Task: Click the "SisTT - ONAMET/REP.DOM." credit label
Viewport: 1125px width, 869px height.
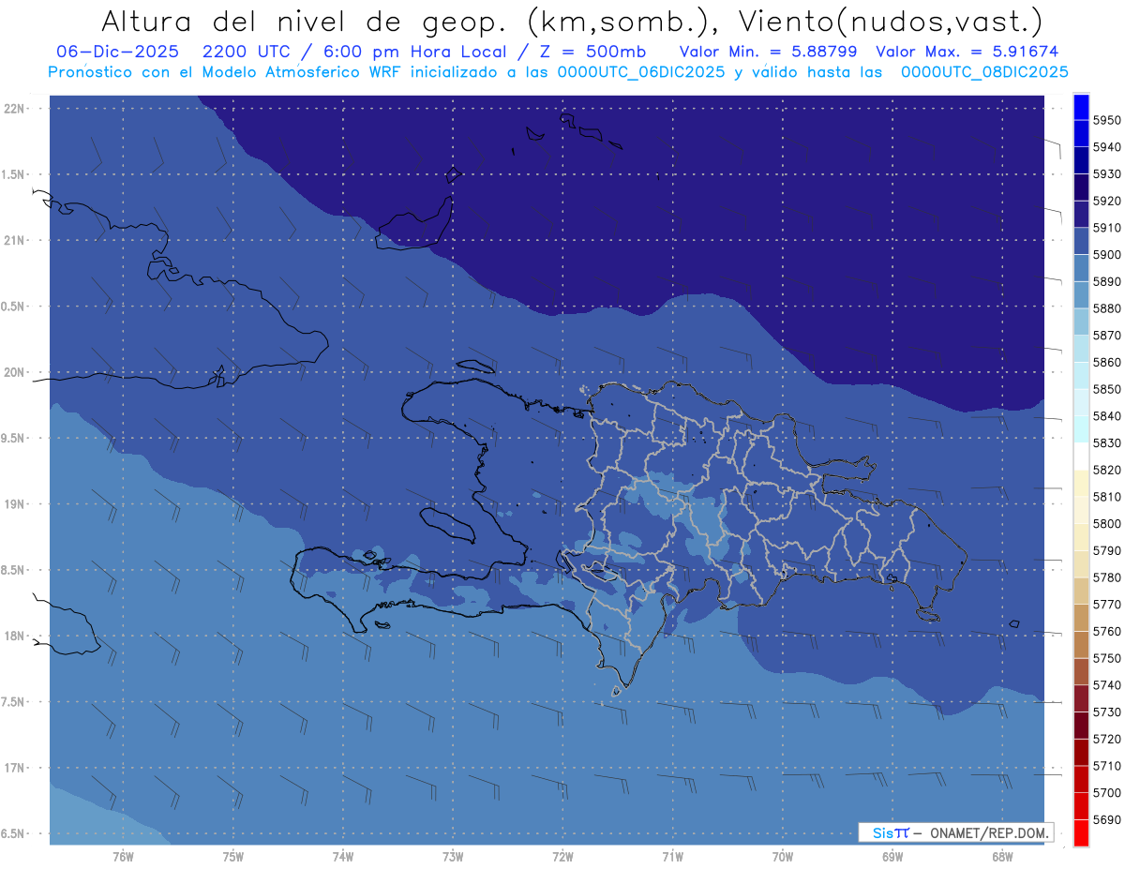Action: pos(956,832)
